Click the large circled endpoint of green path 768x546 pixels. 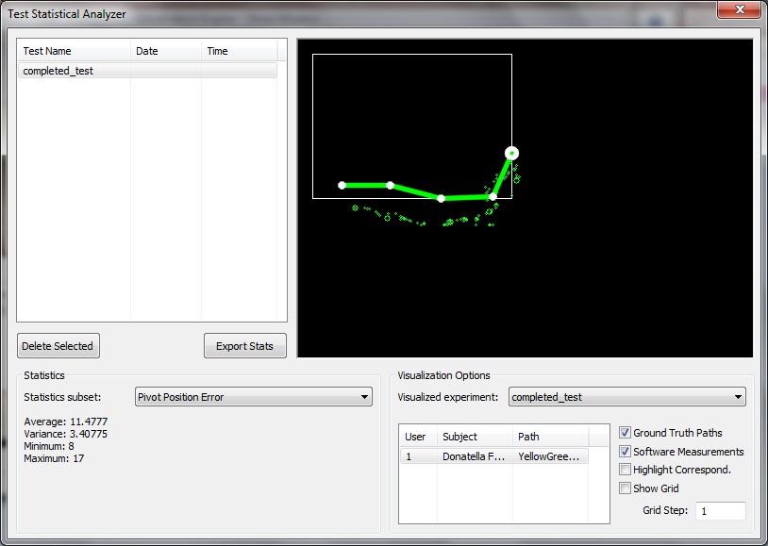[x=511, y=153]
